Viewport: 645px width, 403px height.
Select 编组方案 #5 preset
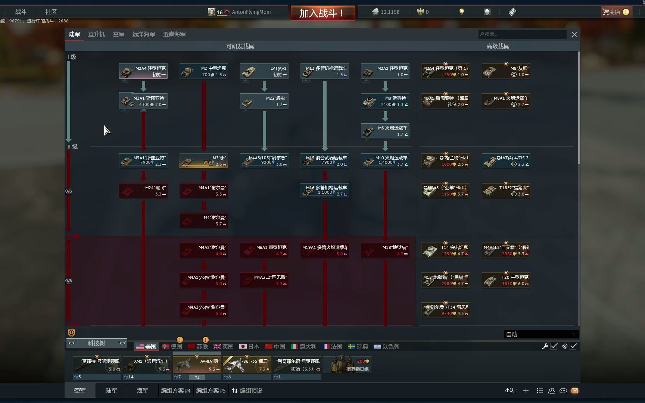point(211,391)
